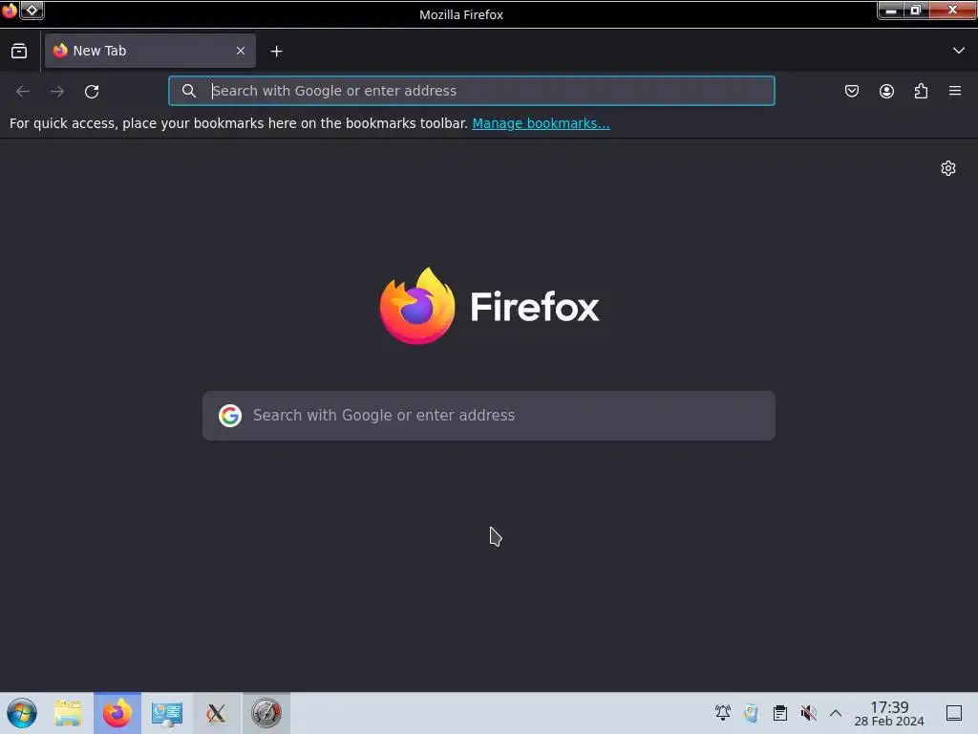978x734 pixels.
Task: Open the Save to Pocket button
Action: (x=851, y=91)
